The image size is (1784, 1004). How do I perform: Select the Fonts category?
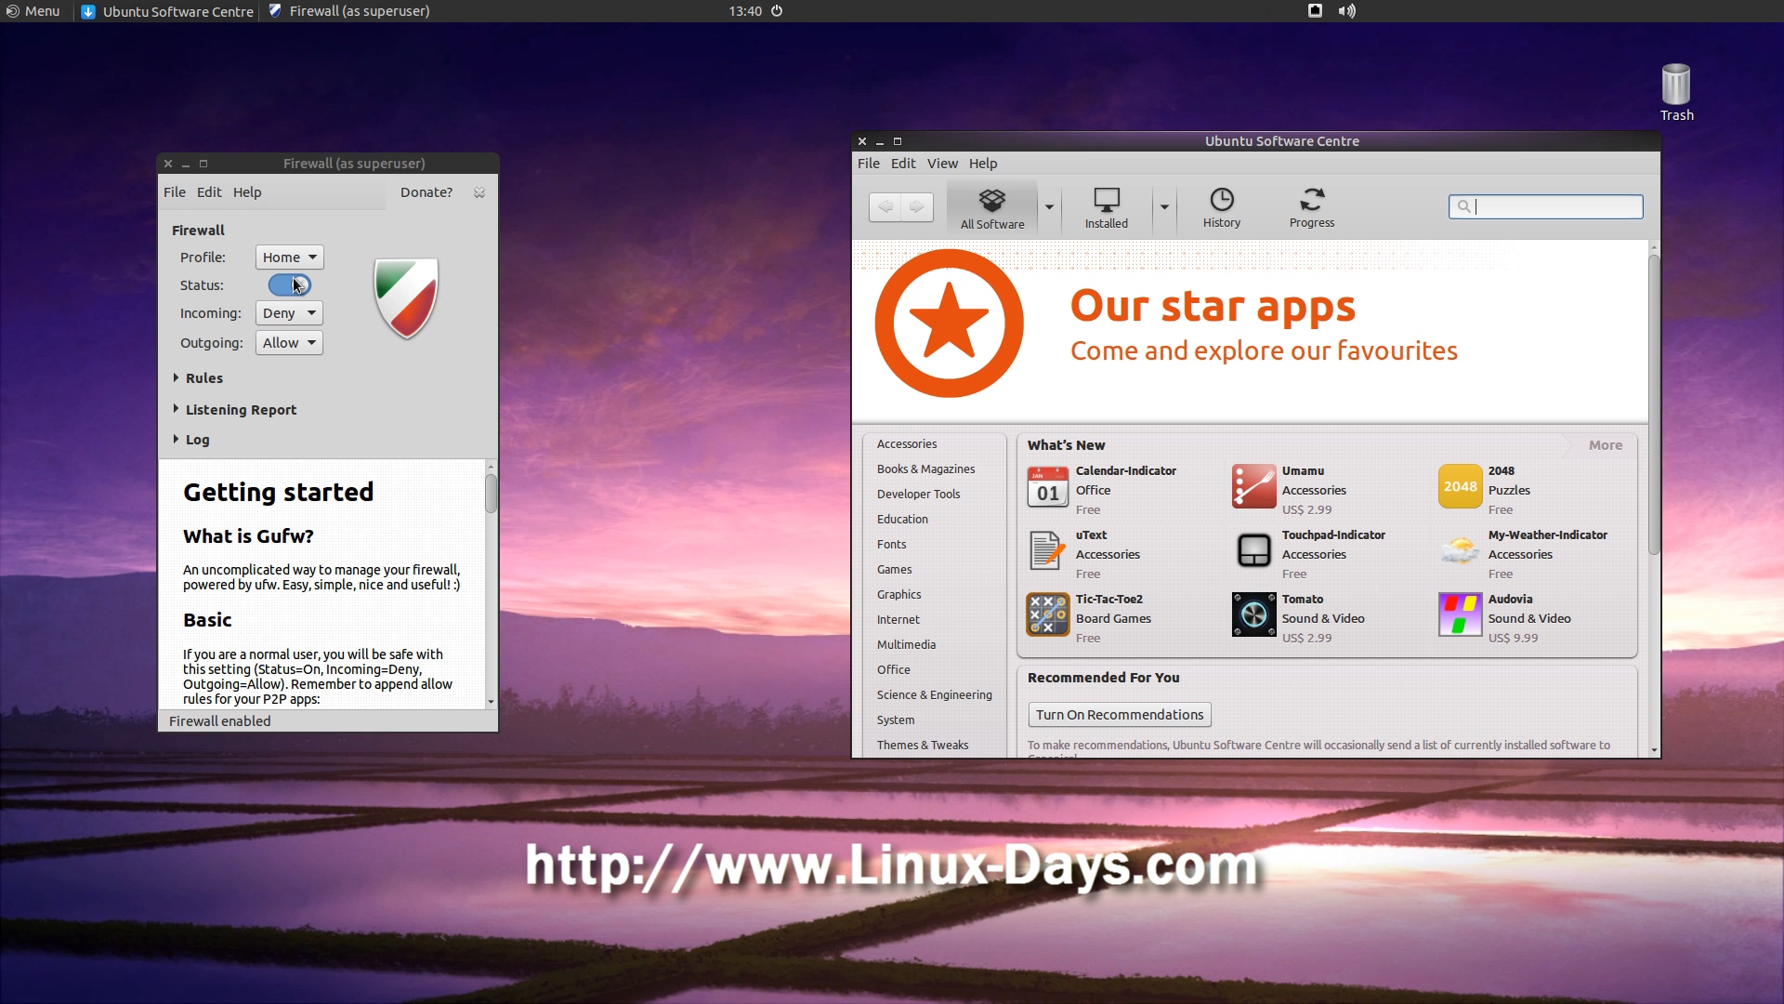891,545
